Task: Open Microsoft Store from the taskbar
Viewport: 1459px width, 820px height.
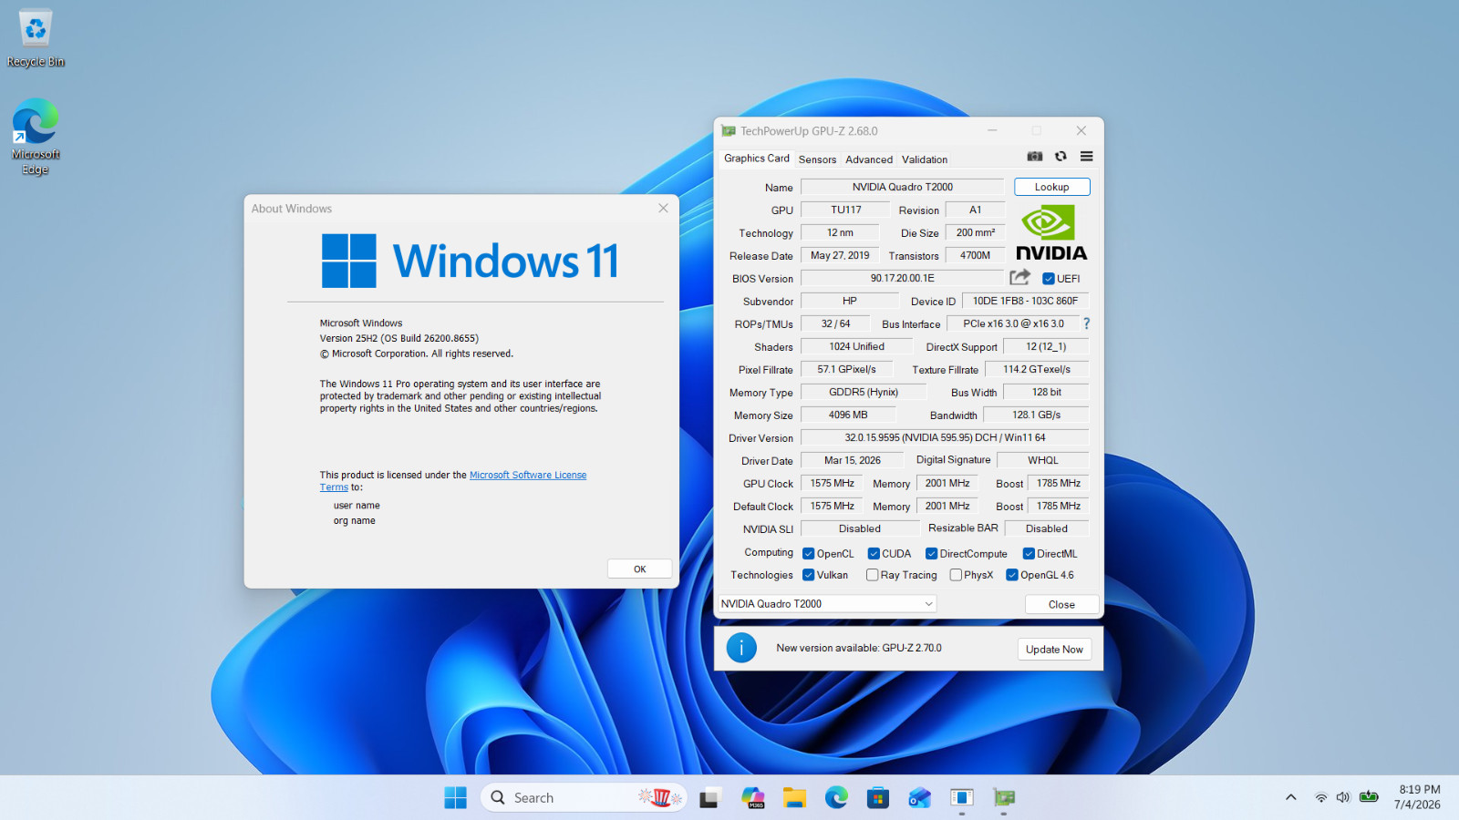Action: (878, 798)
